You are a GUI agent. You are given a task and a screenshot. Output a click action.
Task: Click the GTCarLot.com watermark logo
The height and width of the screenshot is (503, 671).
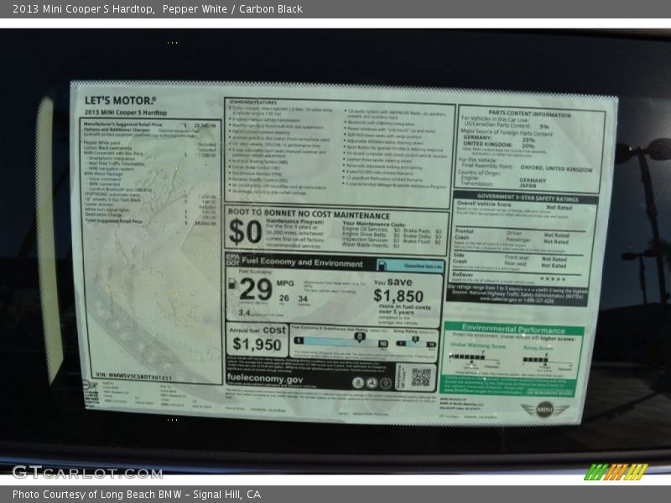[x=86, y=472]
